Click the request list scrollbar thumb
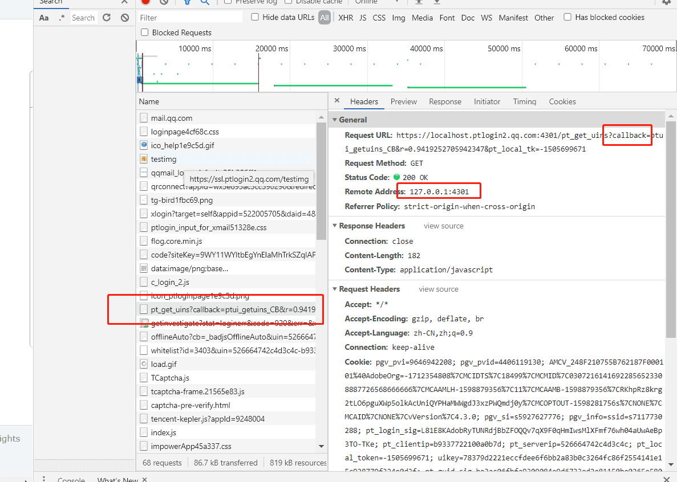 click(321, 181)
